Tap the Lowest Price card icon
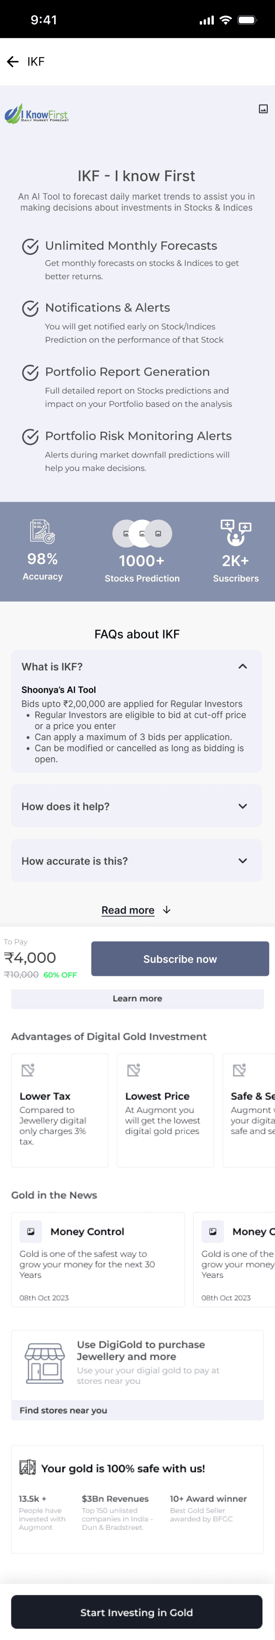This screenshot has height=1640, width=275. click(133, 1070)
